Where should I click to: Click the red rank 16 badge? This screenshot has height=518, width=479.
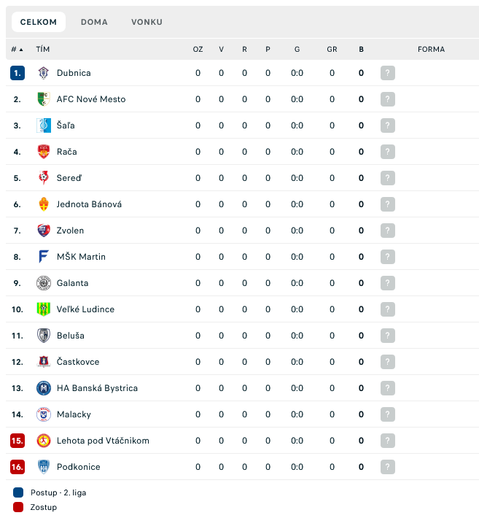click(x=17, y=467)
